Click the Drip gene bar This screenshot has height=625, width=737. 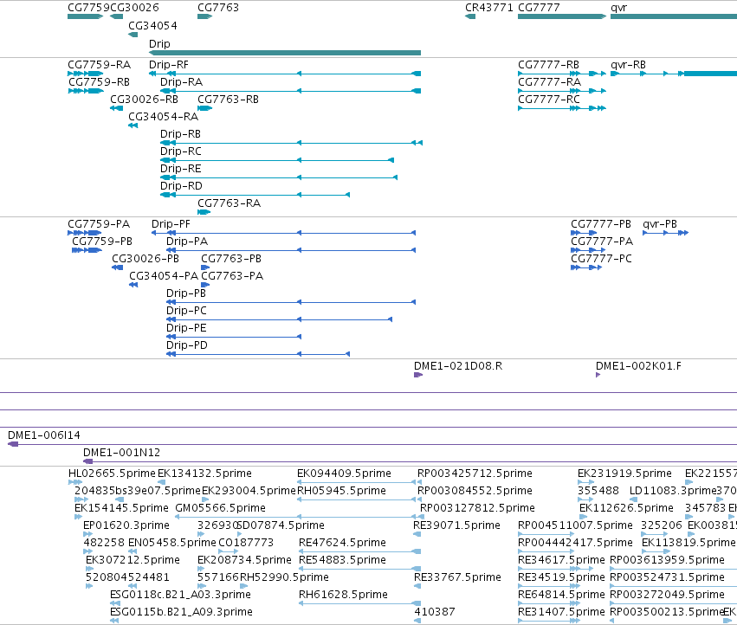(285, 53)
